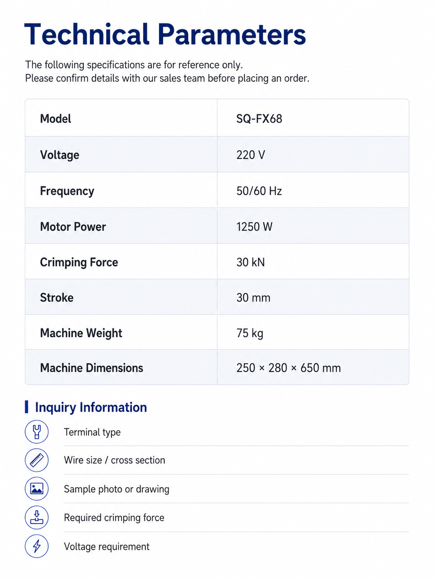Click the 220 V voltage value
435x580 pixels.
(251, 155)
